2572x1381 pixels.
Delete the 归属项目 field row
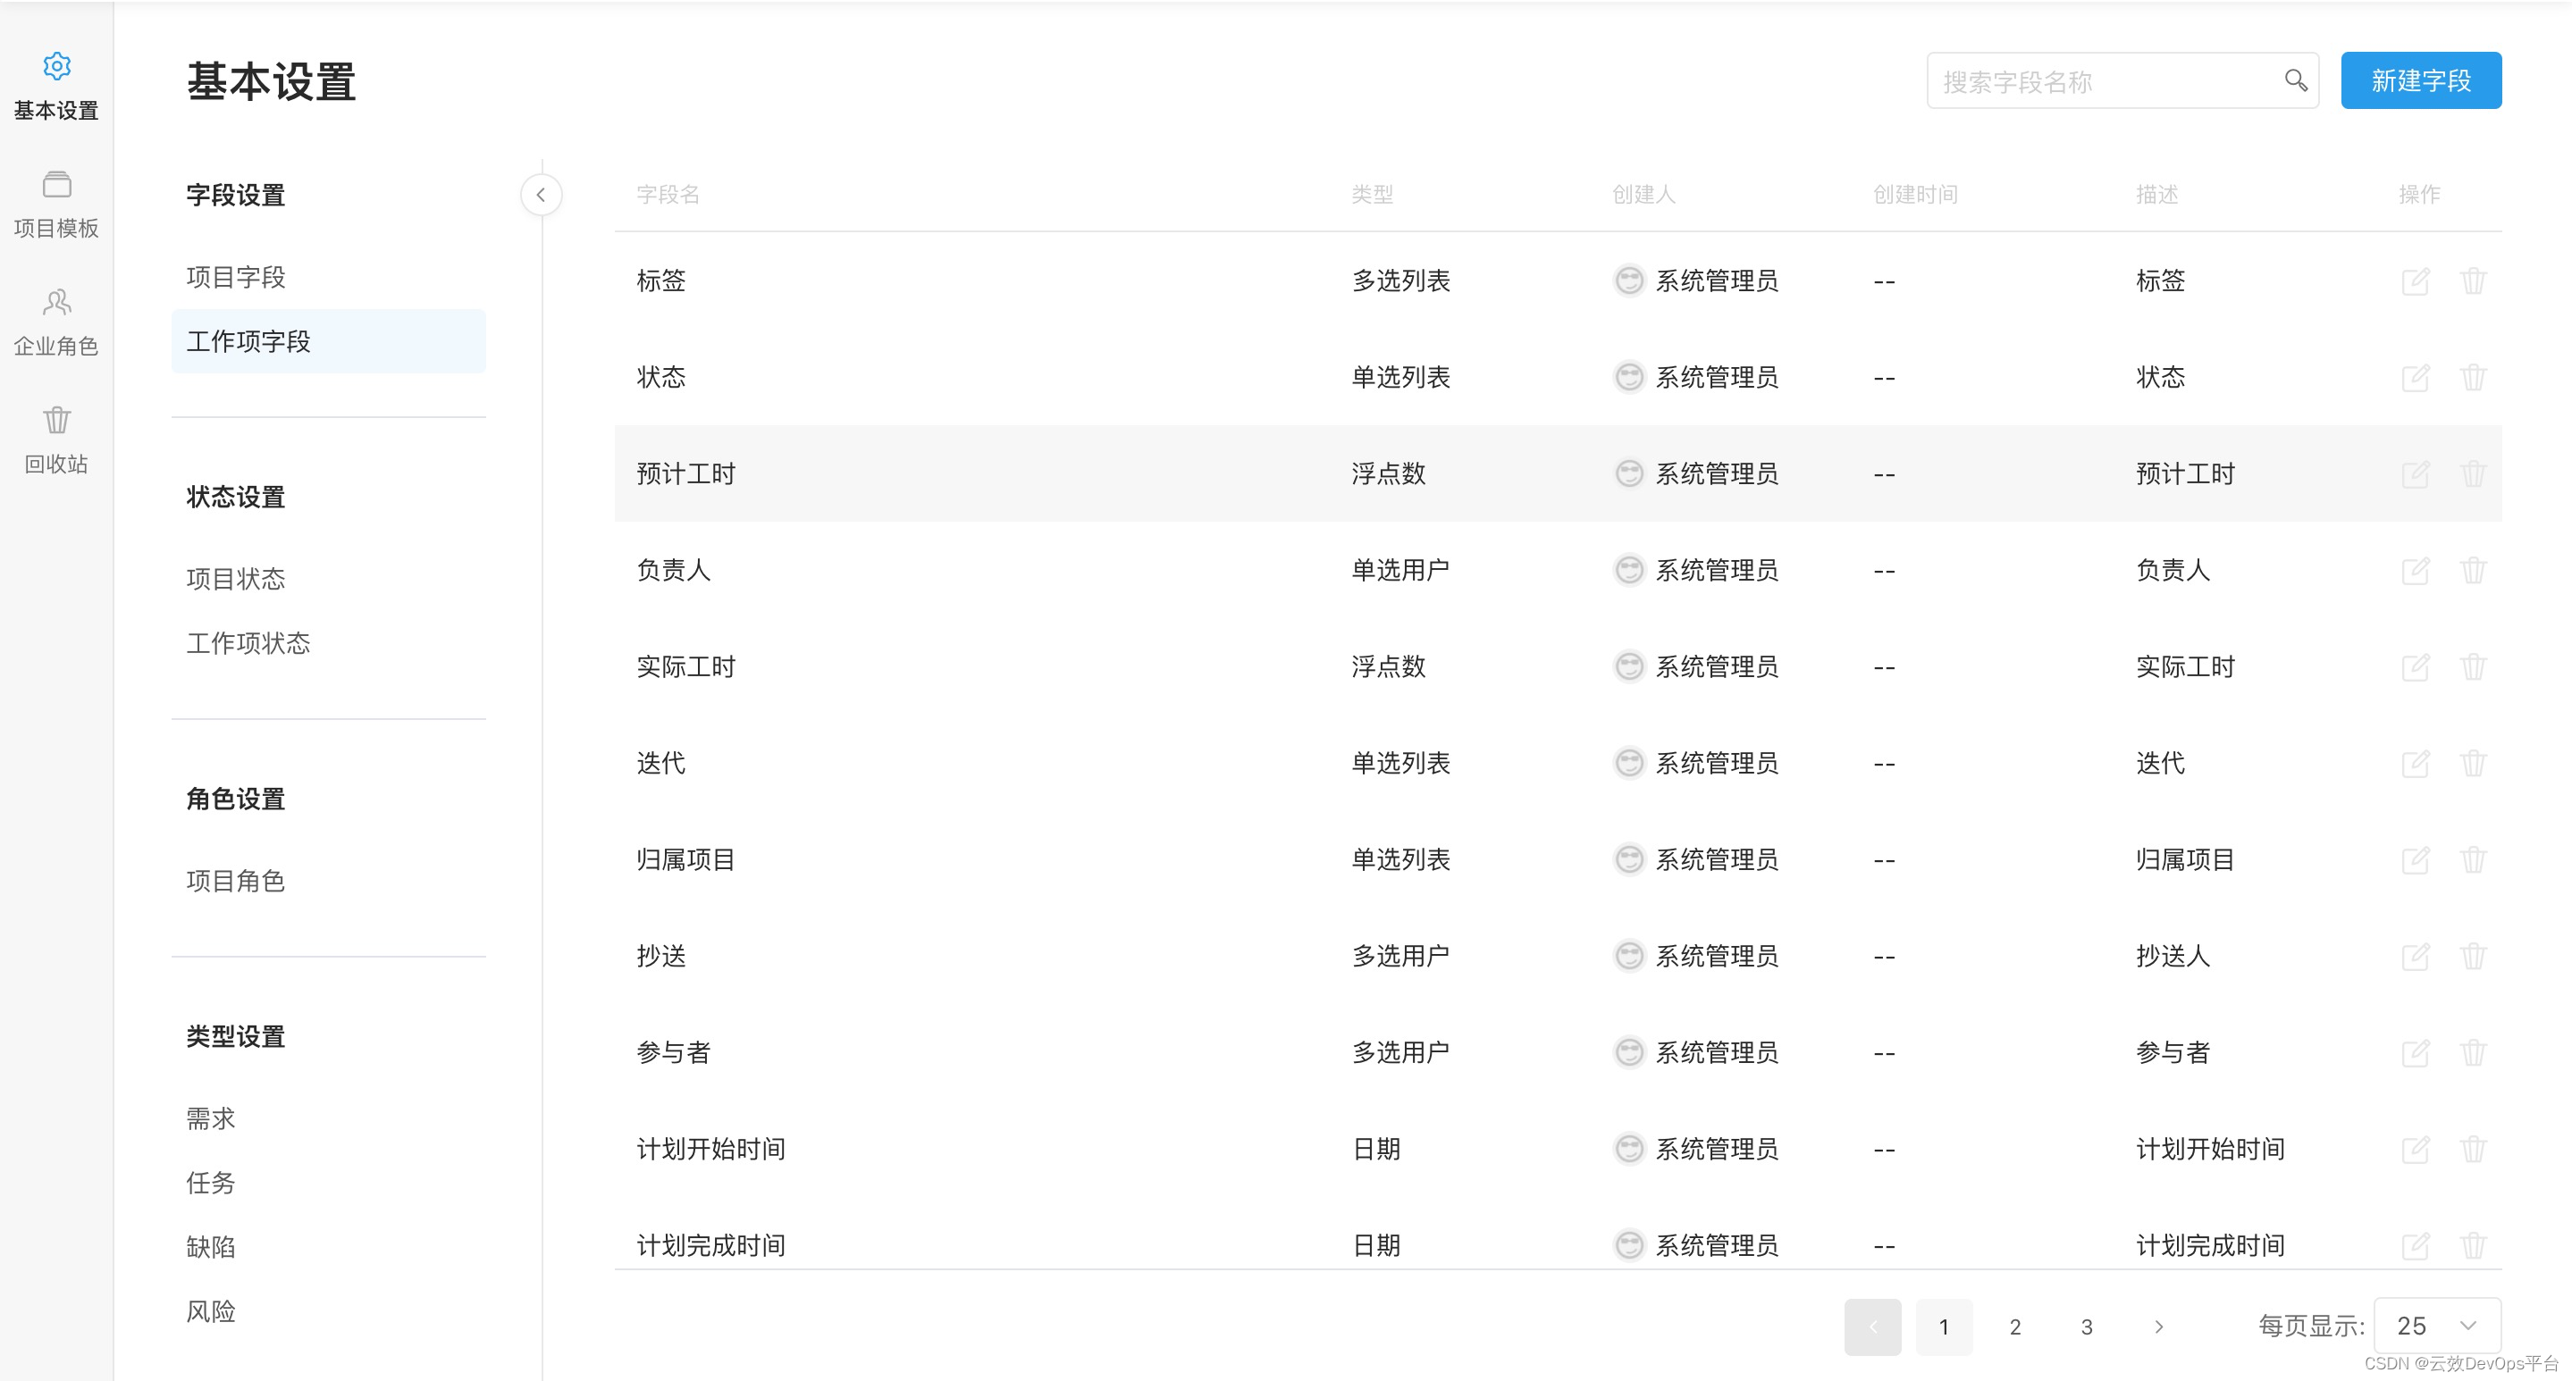tap(2473, 860)
